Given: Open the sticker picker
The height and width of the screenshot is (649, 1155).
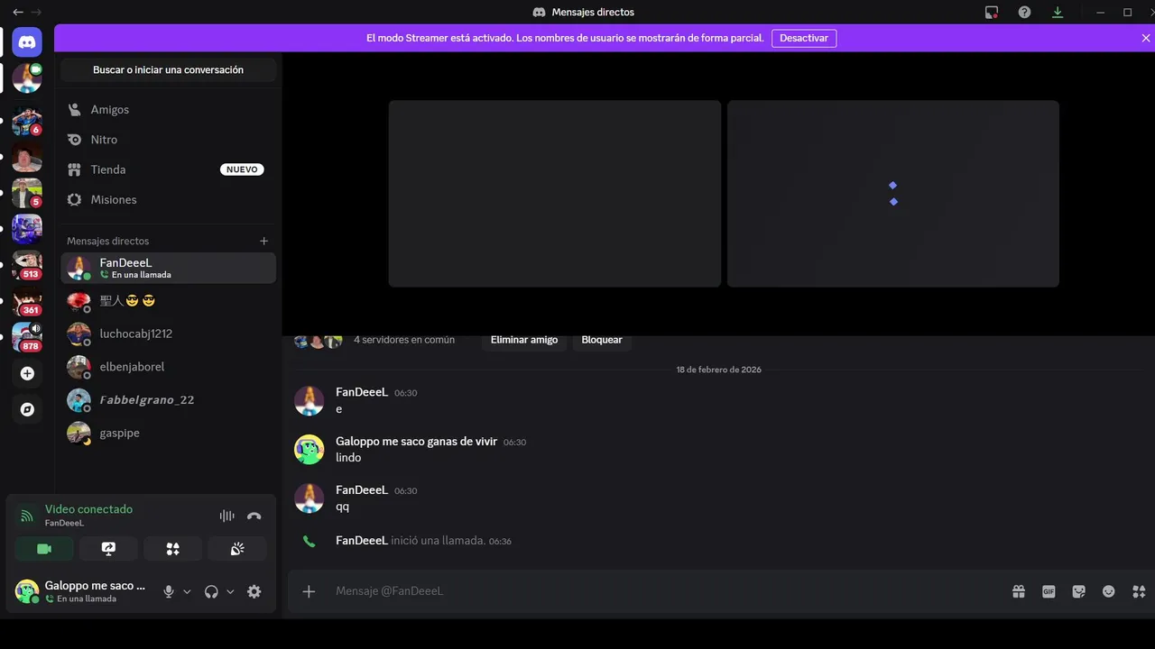Looking at the screenshot, I should click(x=1078, y=591).
